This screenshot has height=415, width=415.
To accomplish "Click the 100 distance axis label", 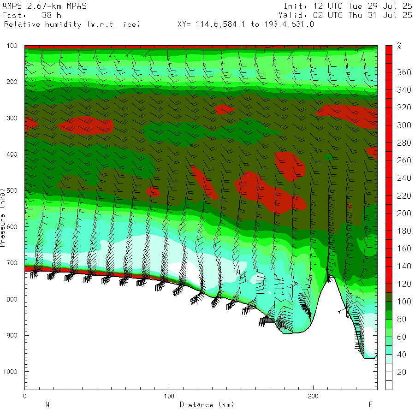I will coord(169,396).
